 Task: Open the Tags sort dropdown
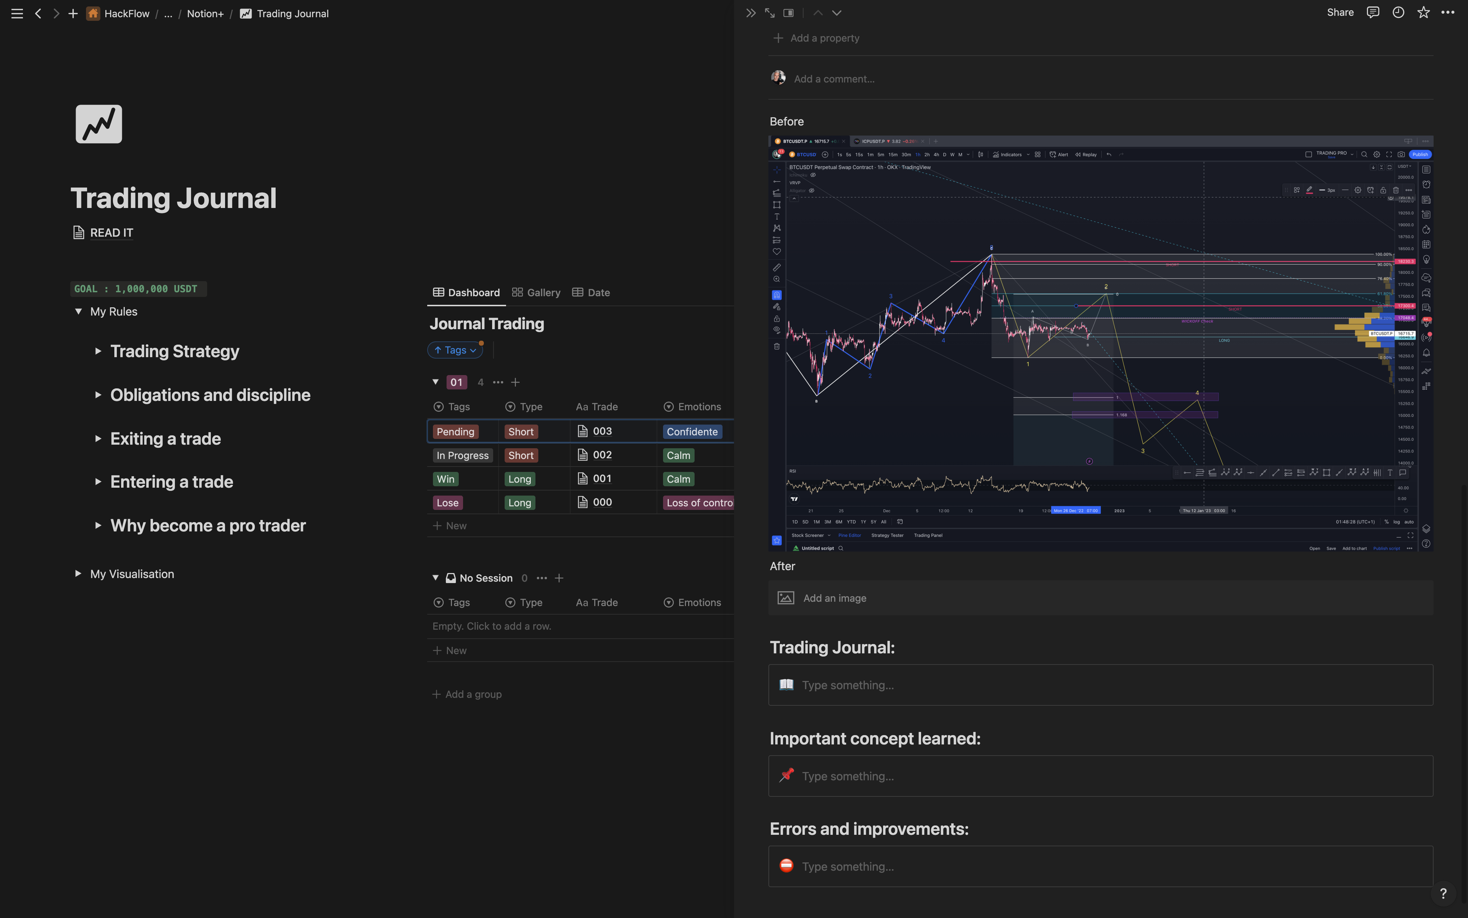click(455, 350)
